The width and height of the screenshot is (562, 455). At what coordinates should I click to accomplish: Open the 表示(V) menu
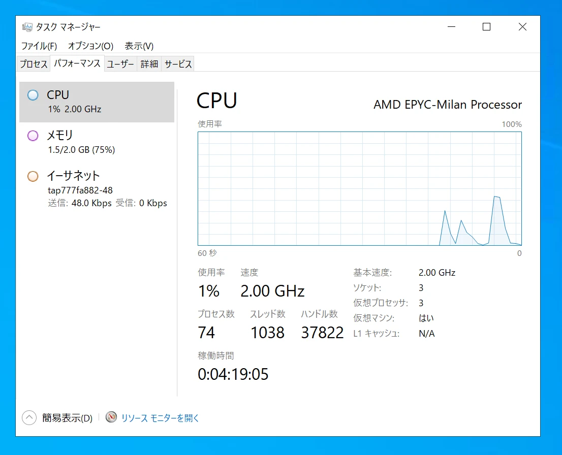tap(139, 46)
